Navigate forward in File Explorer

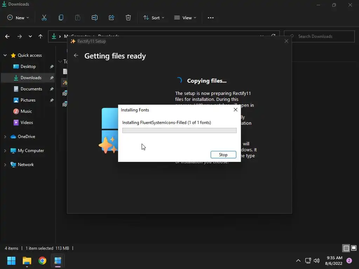[x=20, y=36]
